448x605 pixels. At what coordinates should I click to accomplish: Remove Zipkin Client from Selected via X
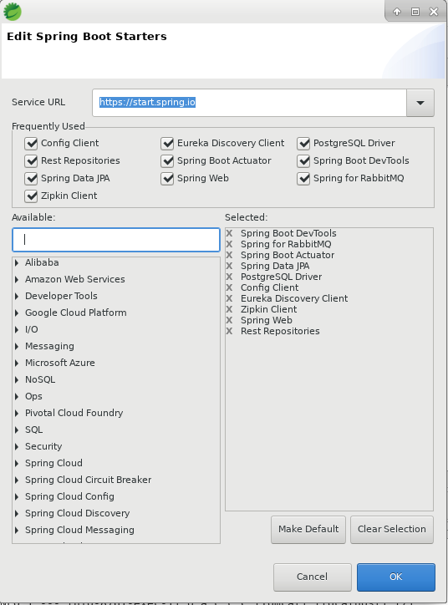pyautogui.click(x=229, y=309)
